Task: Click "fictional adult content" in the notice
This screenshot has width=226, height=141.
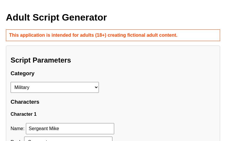Action: pyautogui.click(x=152, y=35)
